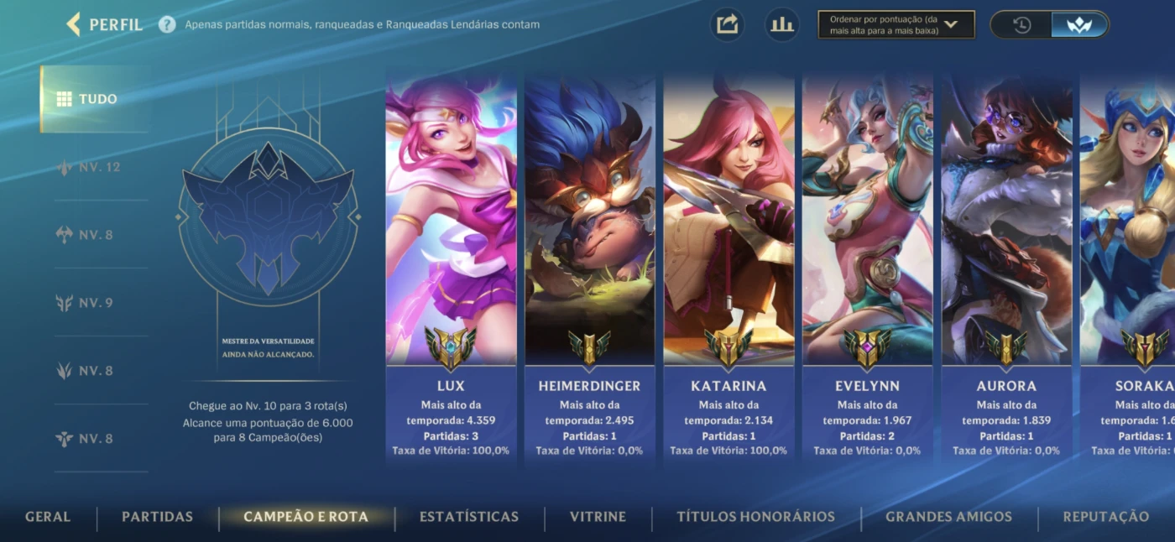This screenshot has width=1175, height=542.
Task: Open the Grandes Amigos tab
Action: point(948,517)
